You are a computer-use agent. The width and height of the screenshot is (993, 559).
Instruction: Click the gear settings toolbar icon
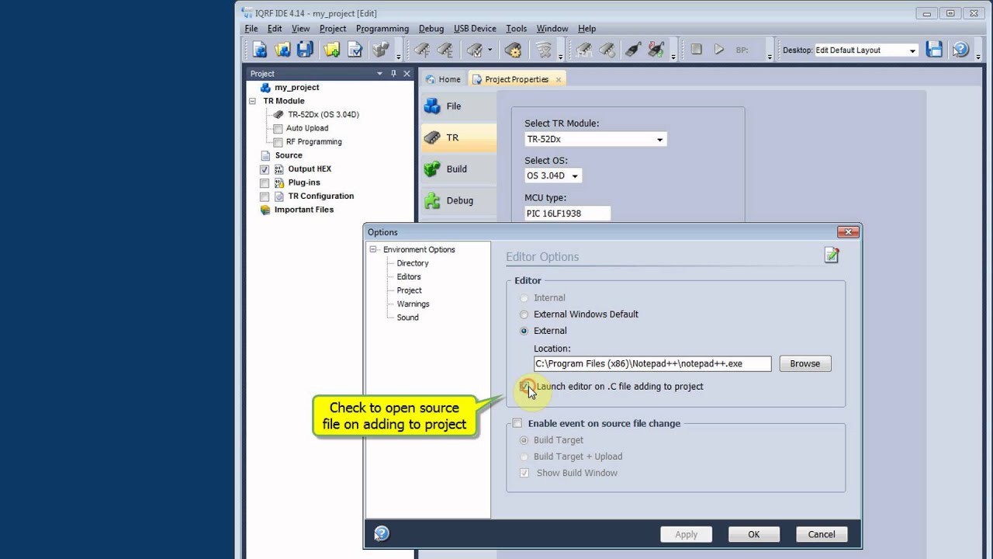click(513, 50)
